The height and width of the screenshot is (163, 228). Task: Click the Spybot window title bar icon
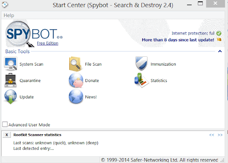pos(5,5)
